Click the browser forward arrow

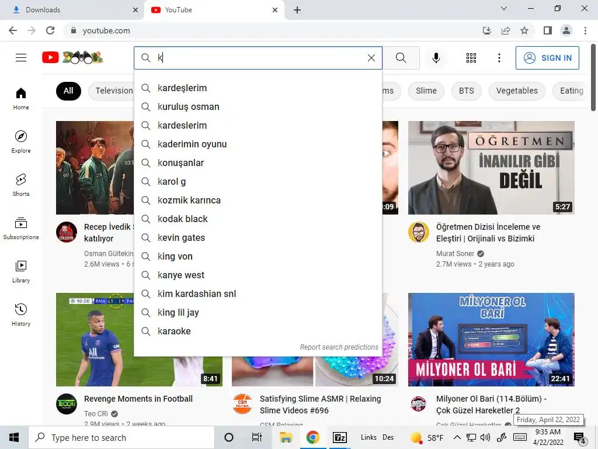32,30
